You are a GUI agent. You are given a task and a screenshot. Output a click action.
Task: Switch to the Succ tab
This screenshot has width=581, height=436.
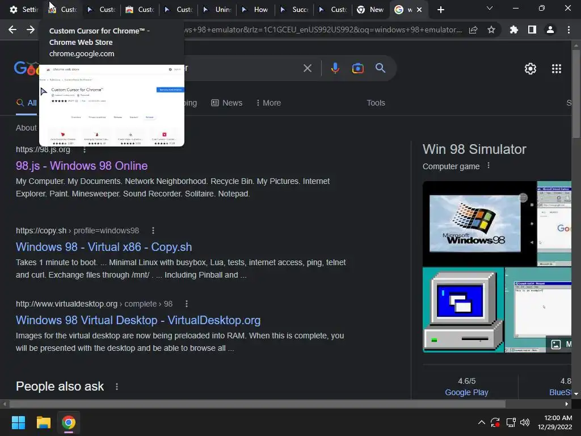[x=295, y=10]
